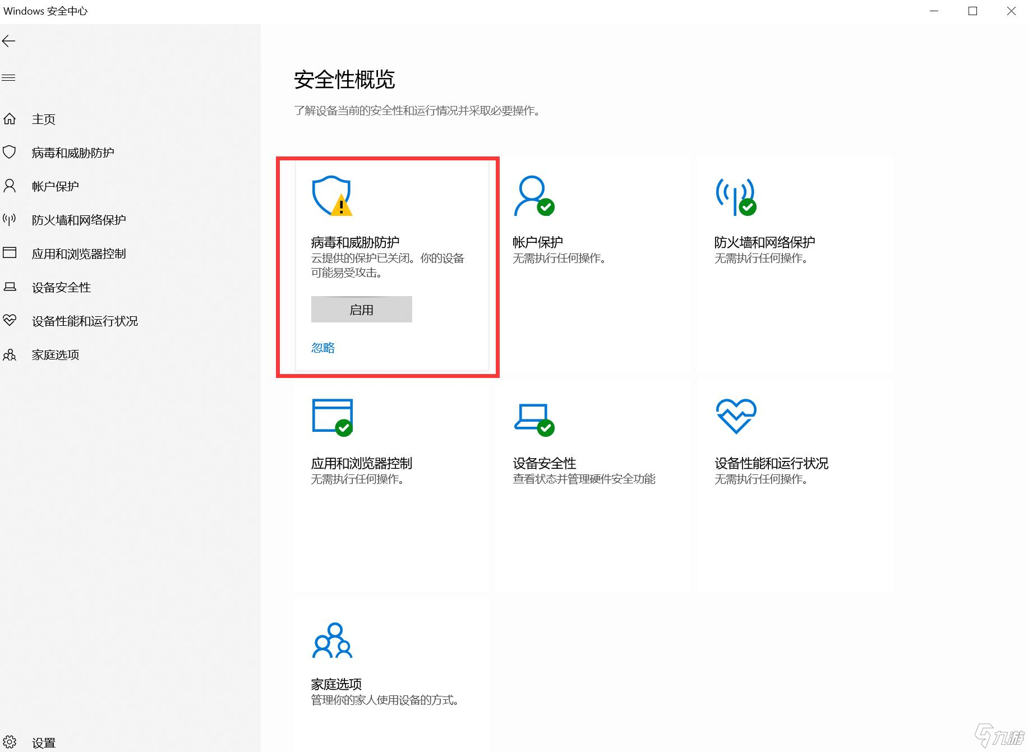
Task: Select 设备安全性 in the sidebar
Action: coord(61,287)
